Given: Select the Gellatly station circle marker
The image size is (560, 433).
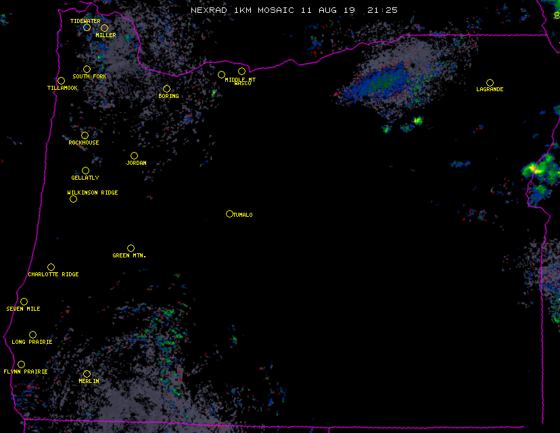Looking at the screenshot, I should [85, 170].
